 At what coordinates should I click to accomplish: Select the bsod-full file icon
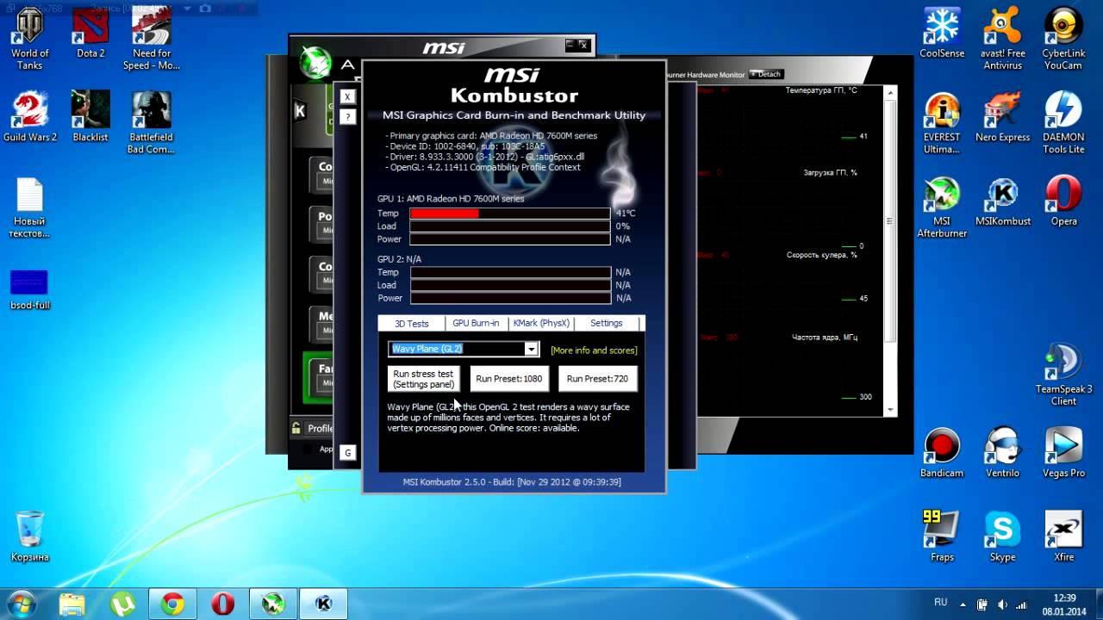click(30, 290)
